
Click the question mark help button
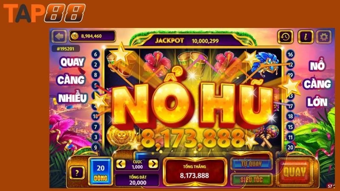pyautogui.click(x=77, y=173)
